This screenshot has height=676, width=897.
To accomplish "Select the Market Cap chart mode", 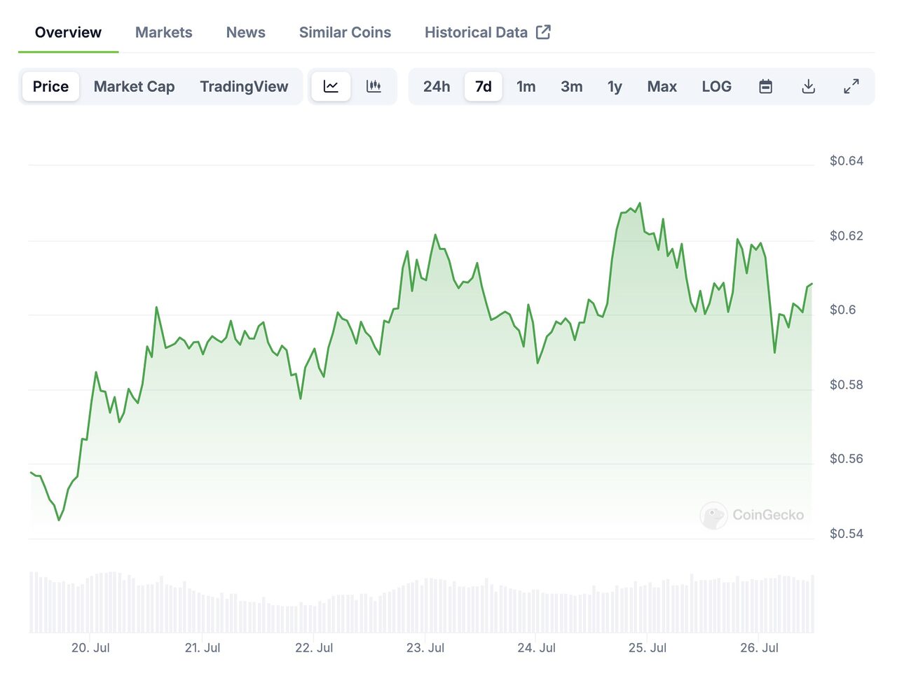I will 134,86.
